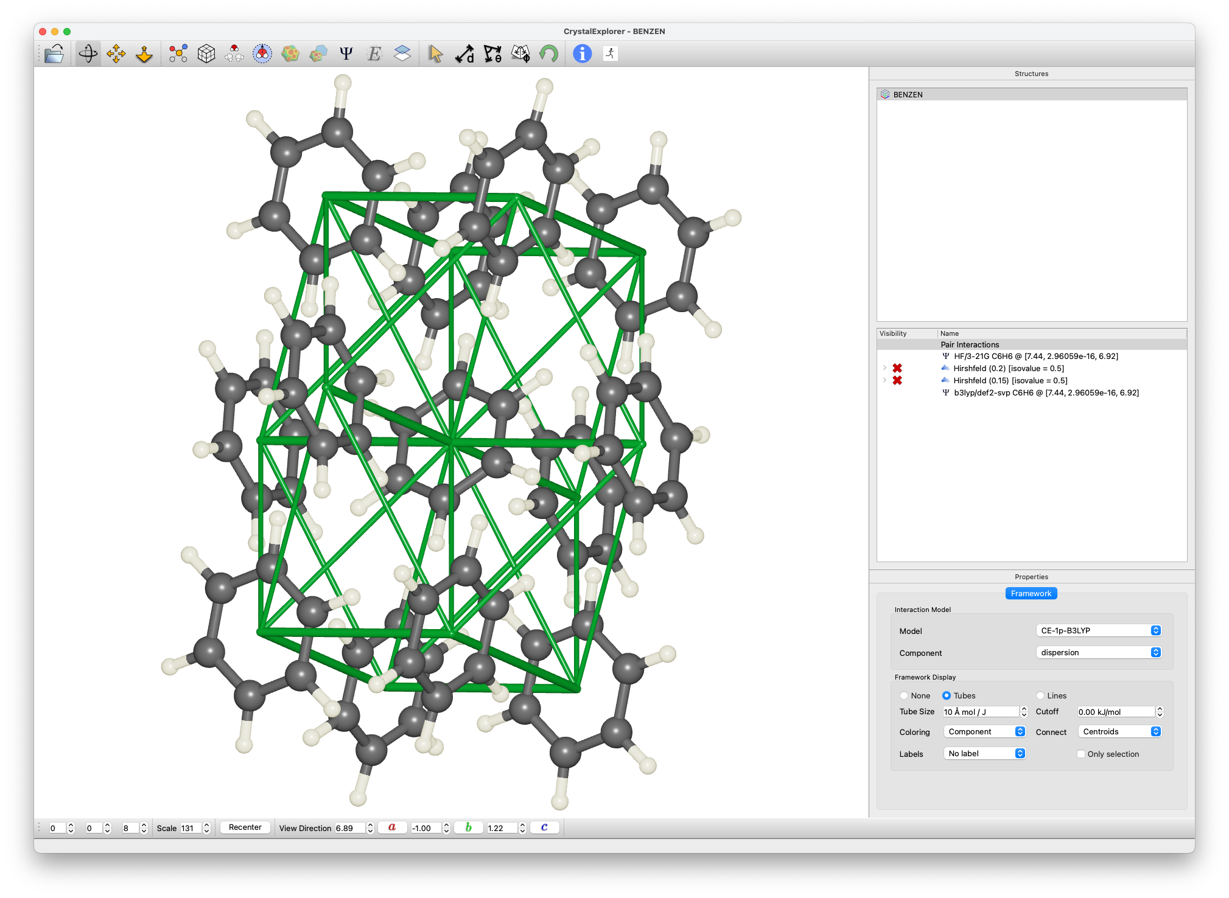Image resolution: width=1229 pixels, height=898 pixels.
Task: Select the measure angle tool
Action: click(x=492, y=54)
